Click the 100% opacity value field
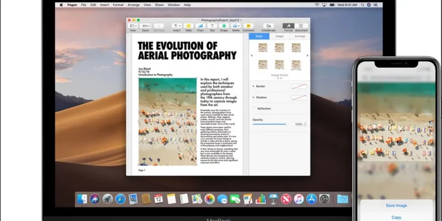Screen dimensions: 442x221 pyautogui.click(x=297, y=124)
